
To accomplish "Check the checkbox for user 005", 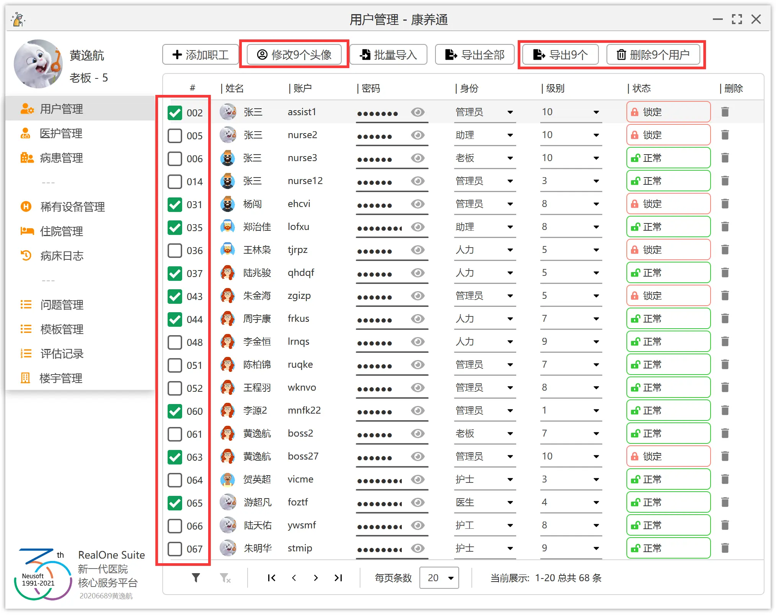I will (175, 136).
